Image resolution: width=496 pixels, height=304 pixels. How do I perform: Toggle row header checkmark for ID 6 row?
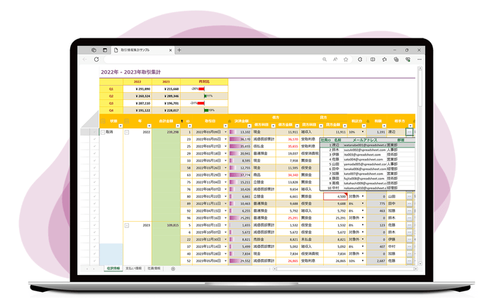[x=94, y=232]
